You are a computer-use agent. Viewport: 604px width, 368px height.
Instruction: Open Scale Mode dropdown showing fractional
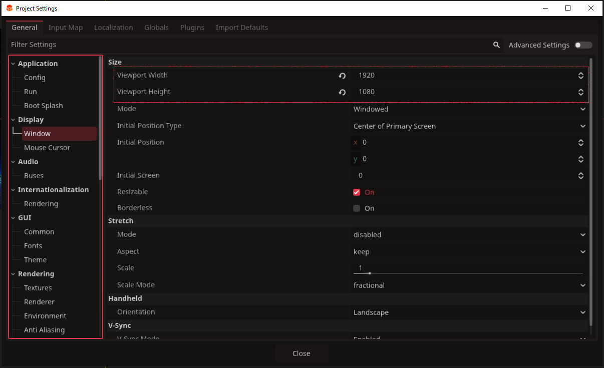[469, 285]
